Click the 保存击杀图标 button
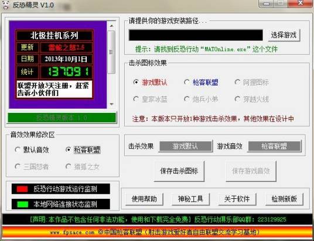 pos(179,171)
